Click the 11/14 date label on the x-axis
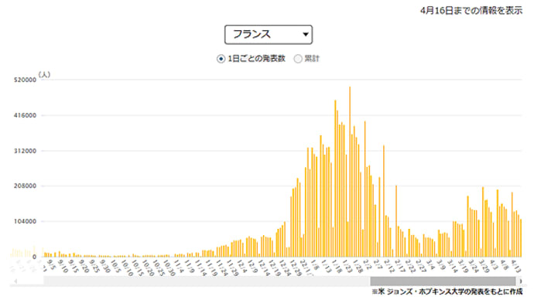The width and height of the screenshot is (534, 300). coord(200,267)
